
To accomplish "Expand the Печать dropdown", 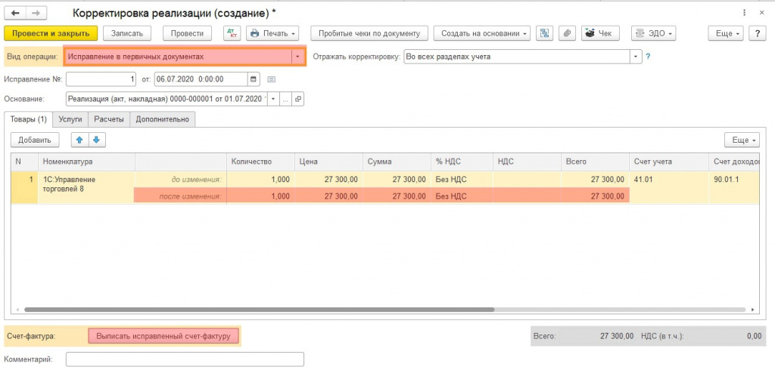I will pos(272,33).
